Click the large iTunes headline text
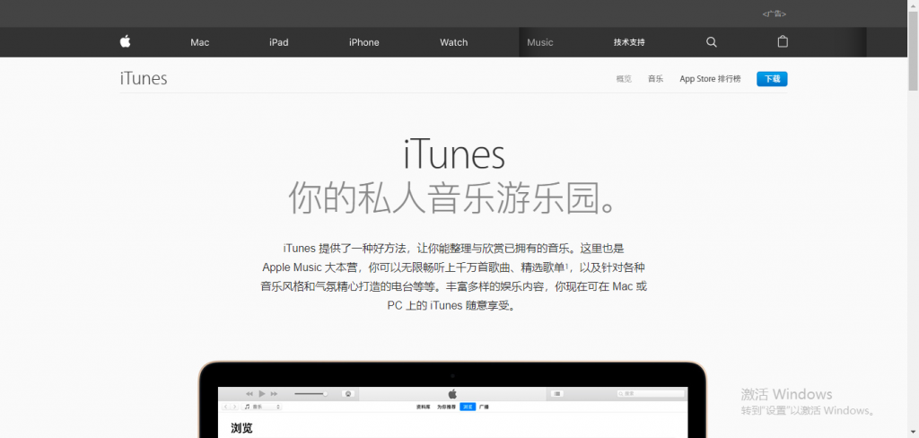The width and height of the screenshot is (919, 438). 454,154
